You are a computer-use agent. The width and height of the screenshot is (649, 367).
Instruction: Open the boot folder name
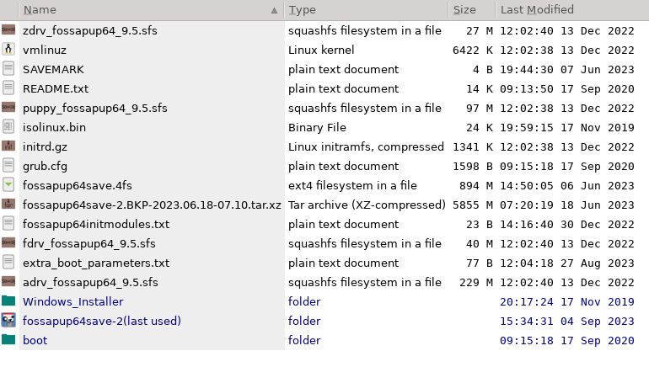(x=35, y=341)
